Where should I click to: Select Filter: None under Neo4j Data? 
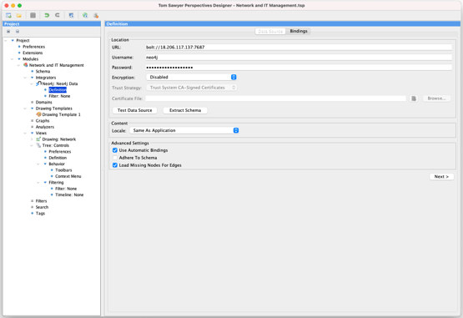[59, 96]
